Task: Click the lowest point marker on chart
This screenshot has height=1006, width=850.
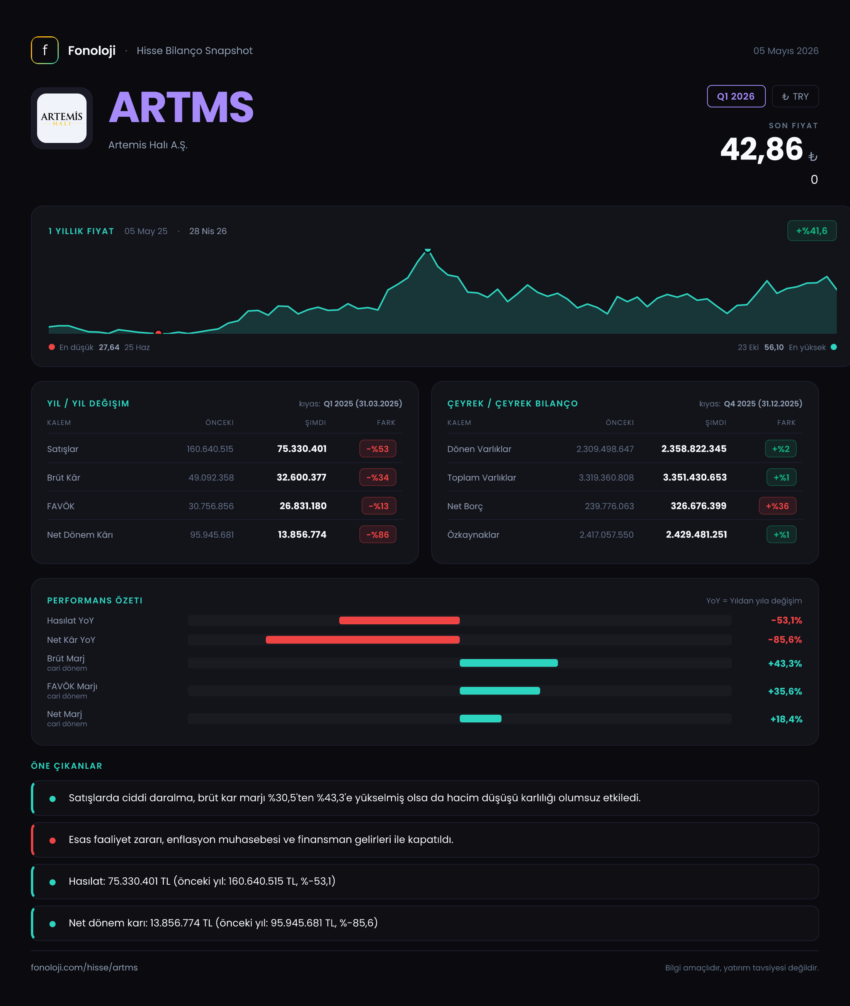Action: (x=158, y=333)
